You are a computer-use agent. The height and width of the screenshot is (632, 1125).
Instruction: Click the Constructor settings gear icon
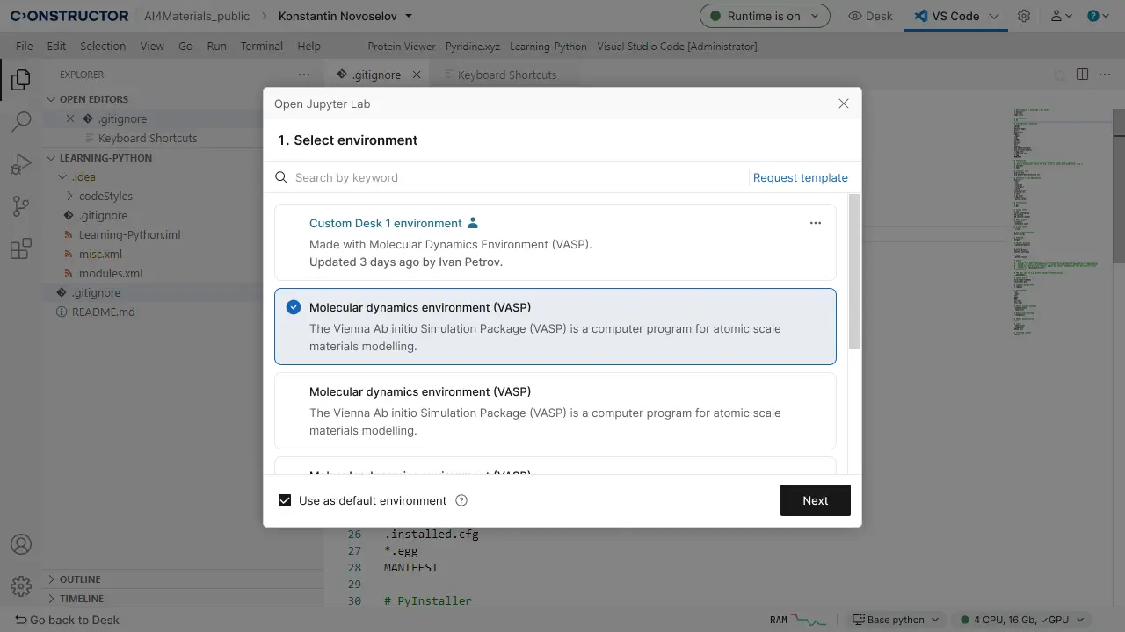(x=1024, y=16)
